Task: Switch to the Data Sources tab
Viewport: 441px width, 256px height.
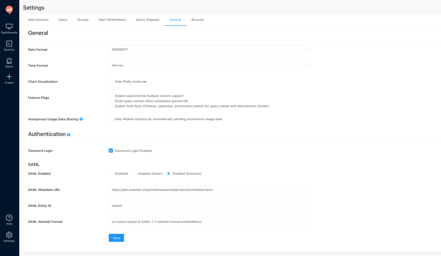Action: (x=38, y=20)
